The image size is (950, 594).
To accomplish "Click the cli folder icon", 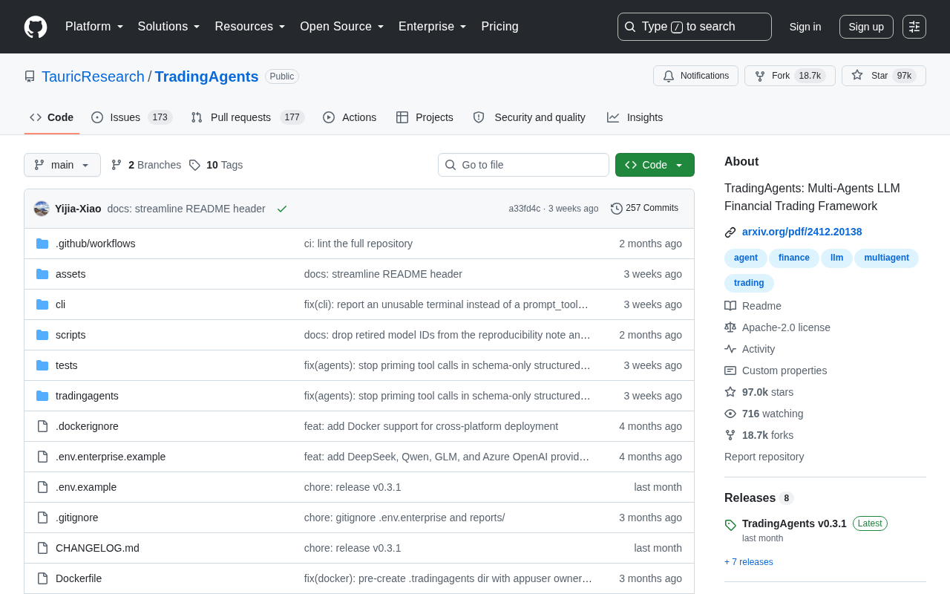I will [x=42, y=304].
